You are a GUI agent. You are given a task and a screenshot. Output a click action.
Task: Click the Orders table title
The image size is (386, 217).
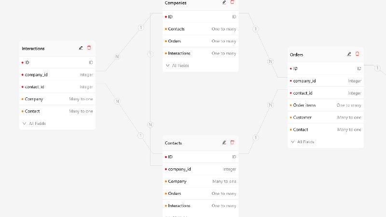[296, 54]
